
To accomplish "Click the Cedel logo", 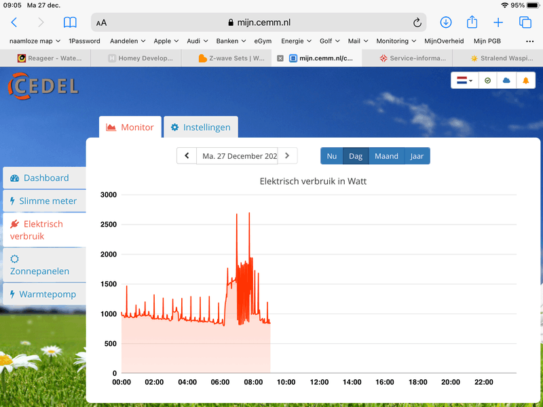I will coord(43,86).
